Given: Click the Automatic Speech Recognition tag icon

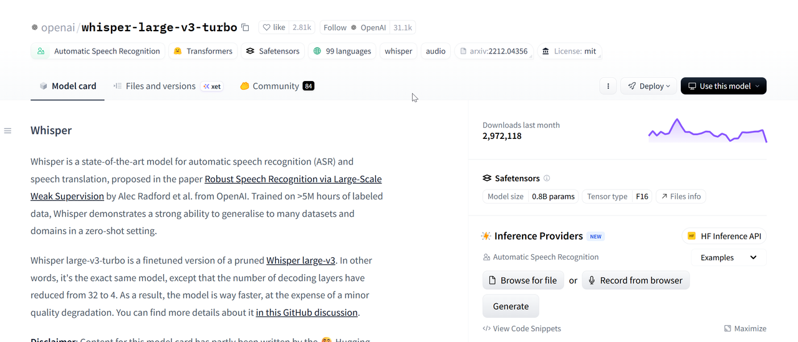Looking at the screenshot, I should 41,51.
